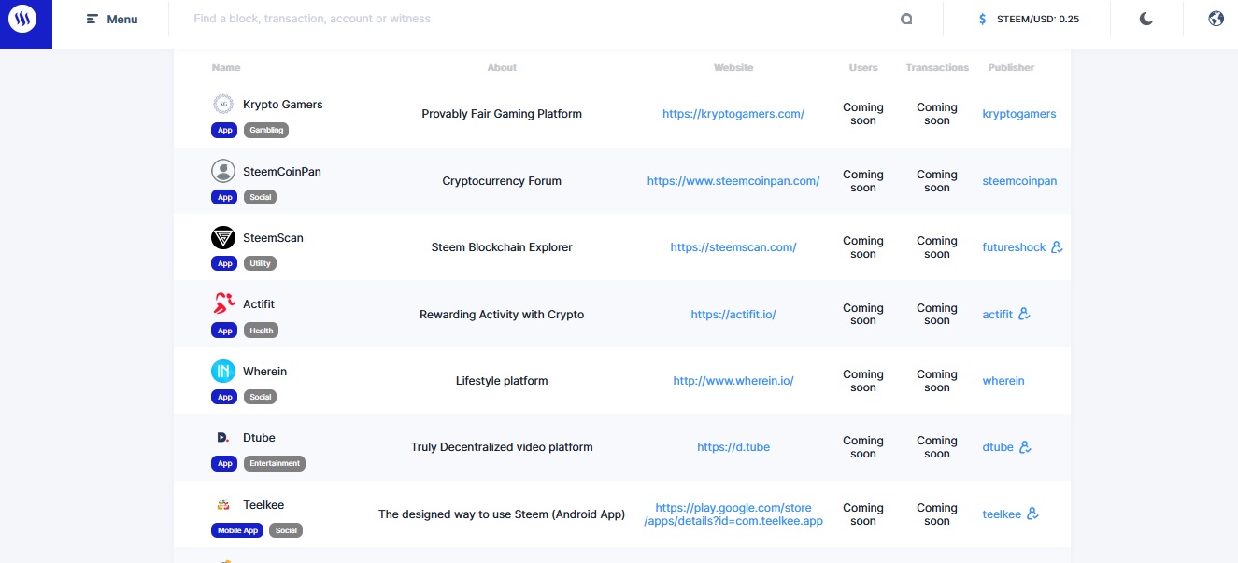This screenshot has width=1238, height=563.
Task: Click verified icon next to dtube publisher
Action: click(1025, 447)
